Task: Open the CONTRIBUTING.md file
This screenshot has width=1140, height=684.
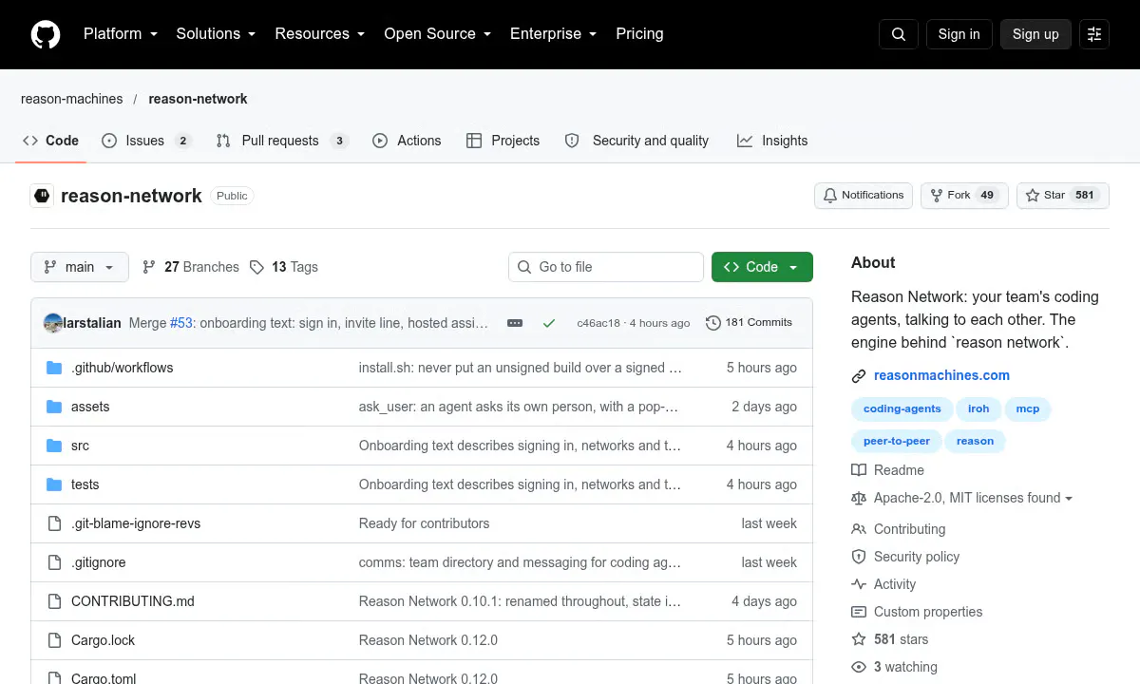Action: point(133,601)
